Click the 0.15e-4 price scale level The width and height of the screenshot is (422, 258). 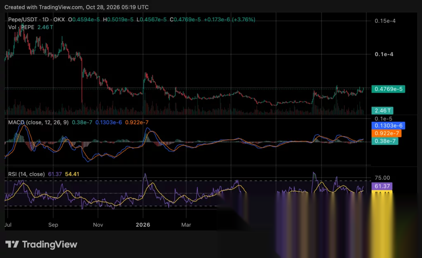385,21
